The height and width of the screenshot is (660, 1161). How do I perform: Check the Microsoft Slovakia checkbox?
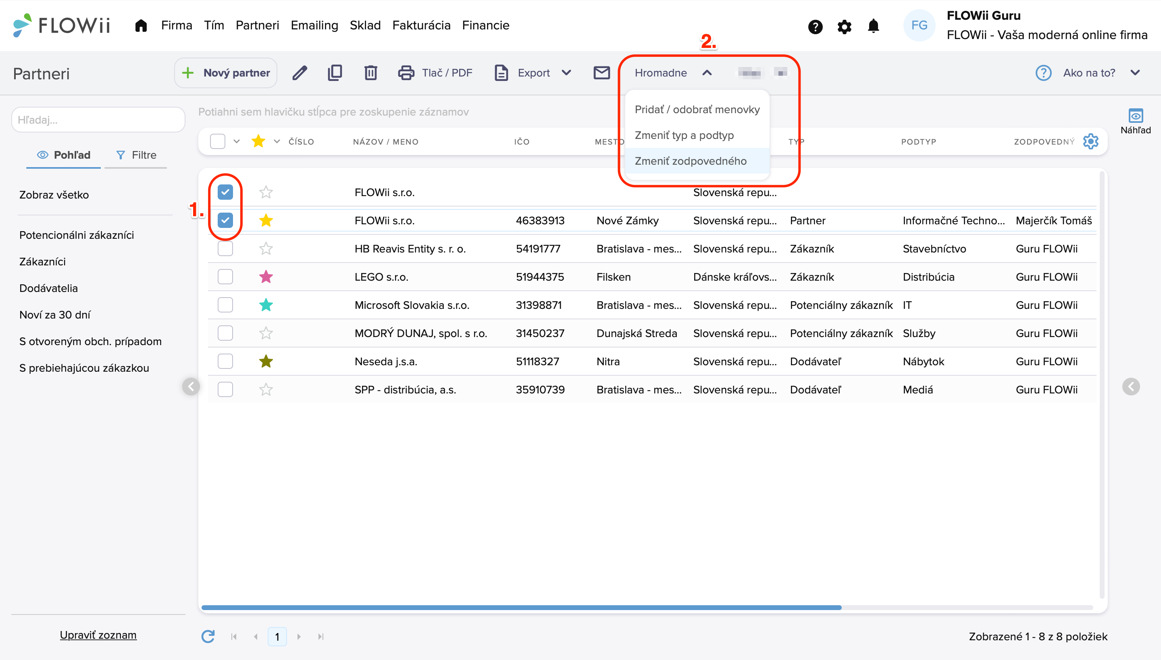pos(225,304)
